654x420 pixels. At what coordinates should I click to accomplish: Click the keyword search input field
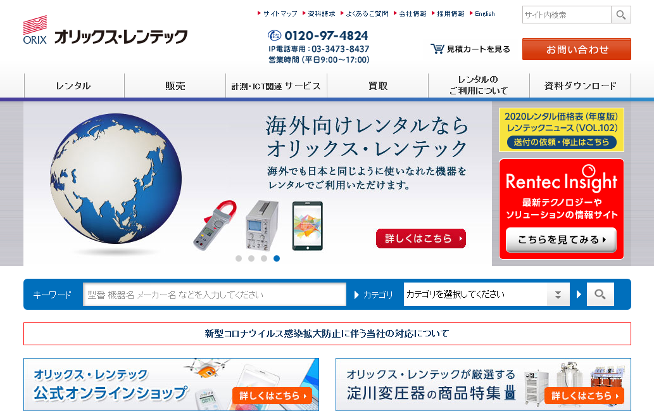(x=214, y=295)
